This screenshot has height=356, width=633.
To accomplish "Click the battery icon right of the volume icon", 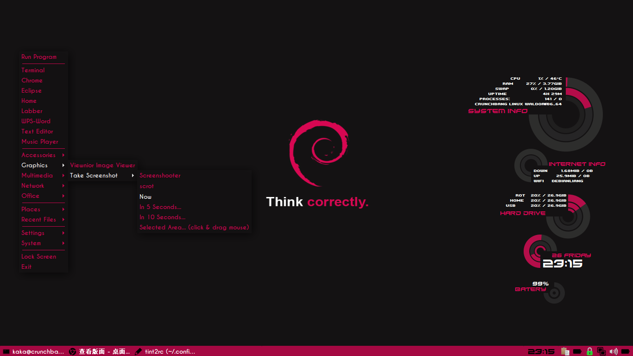I will [x=626, y=351].
